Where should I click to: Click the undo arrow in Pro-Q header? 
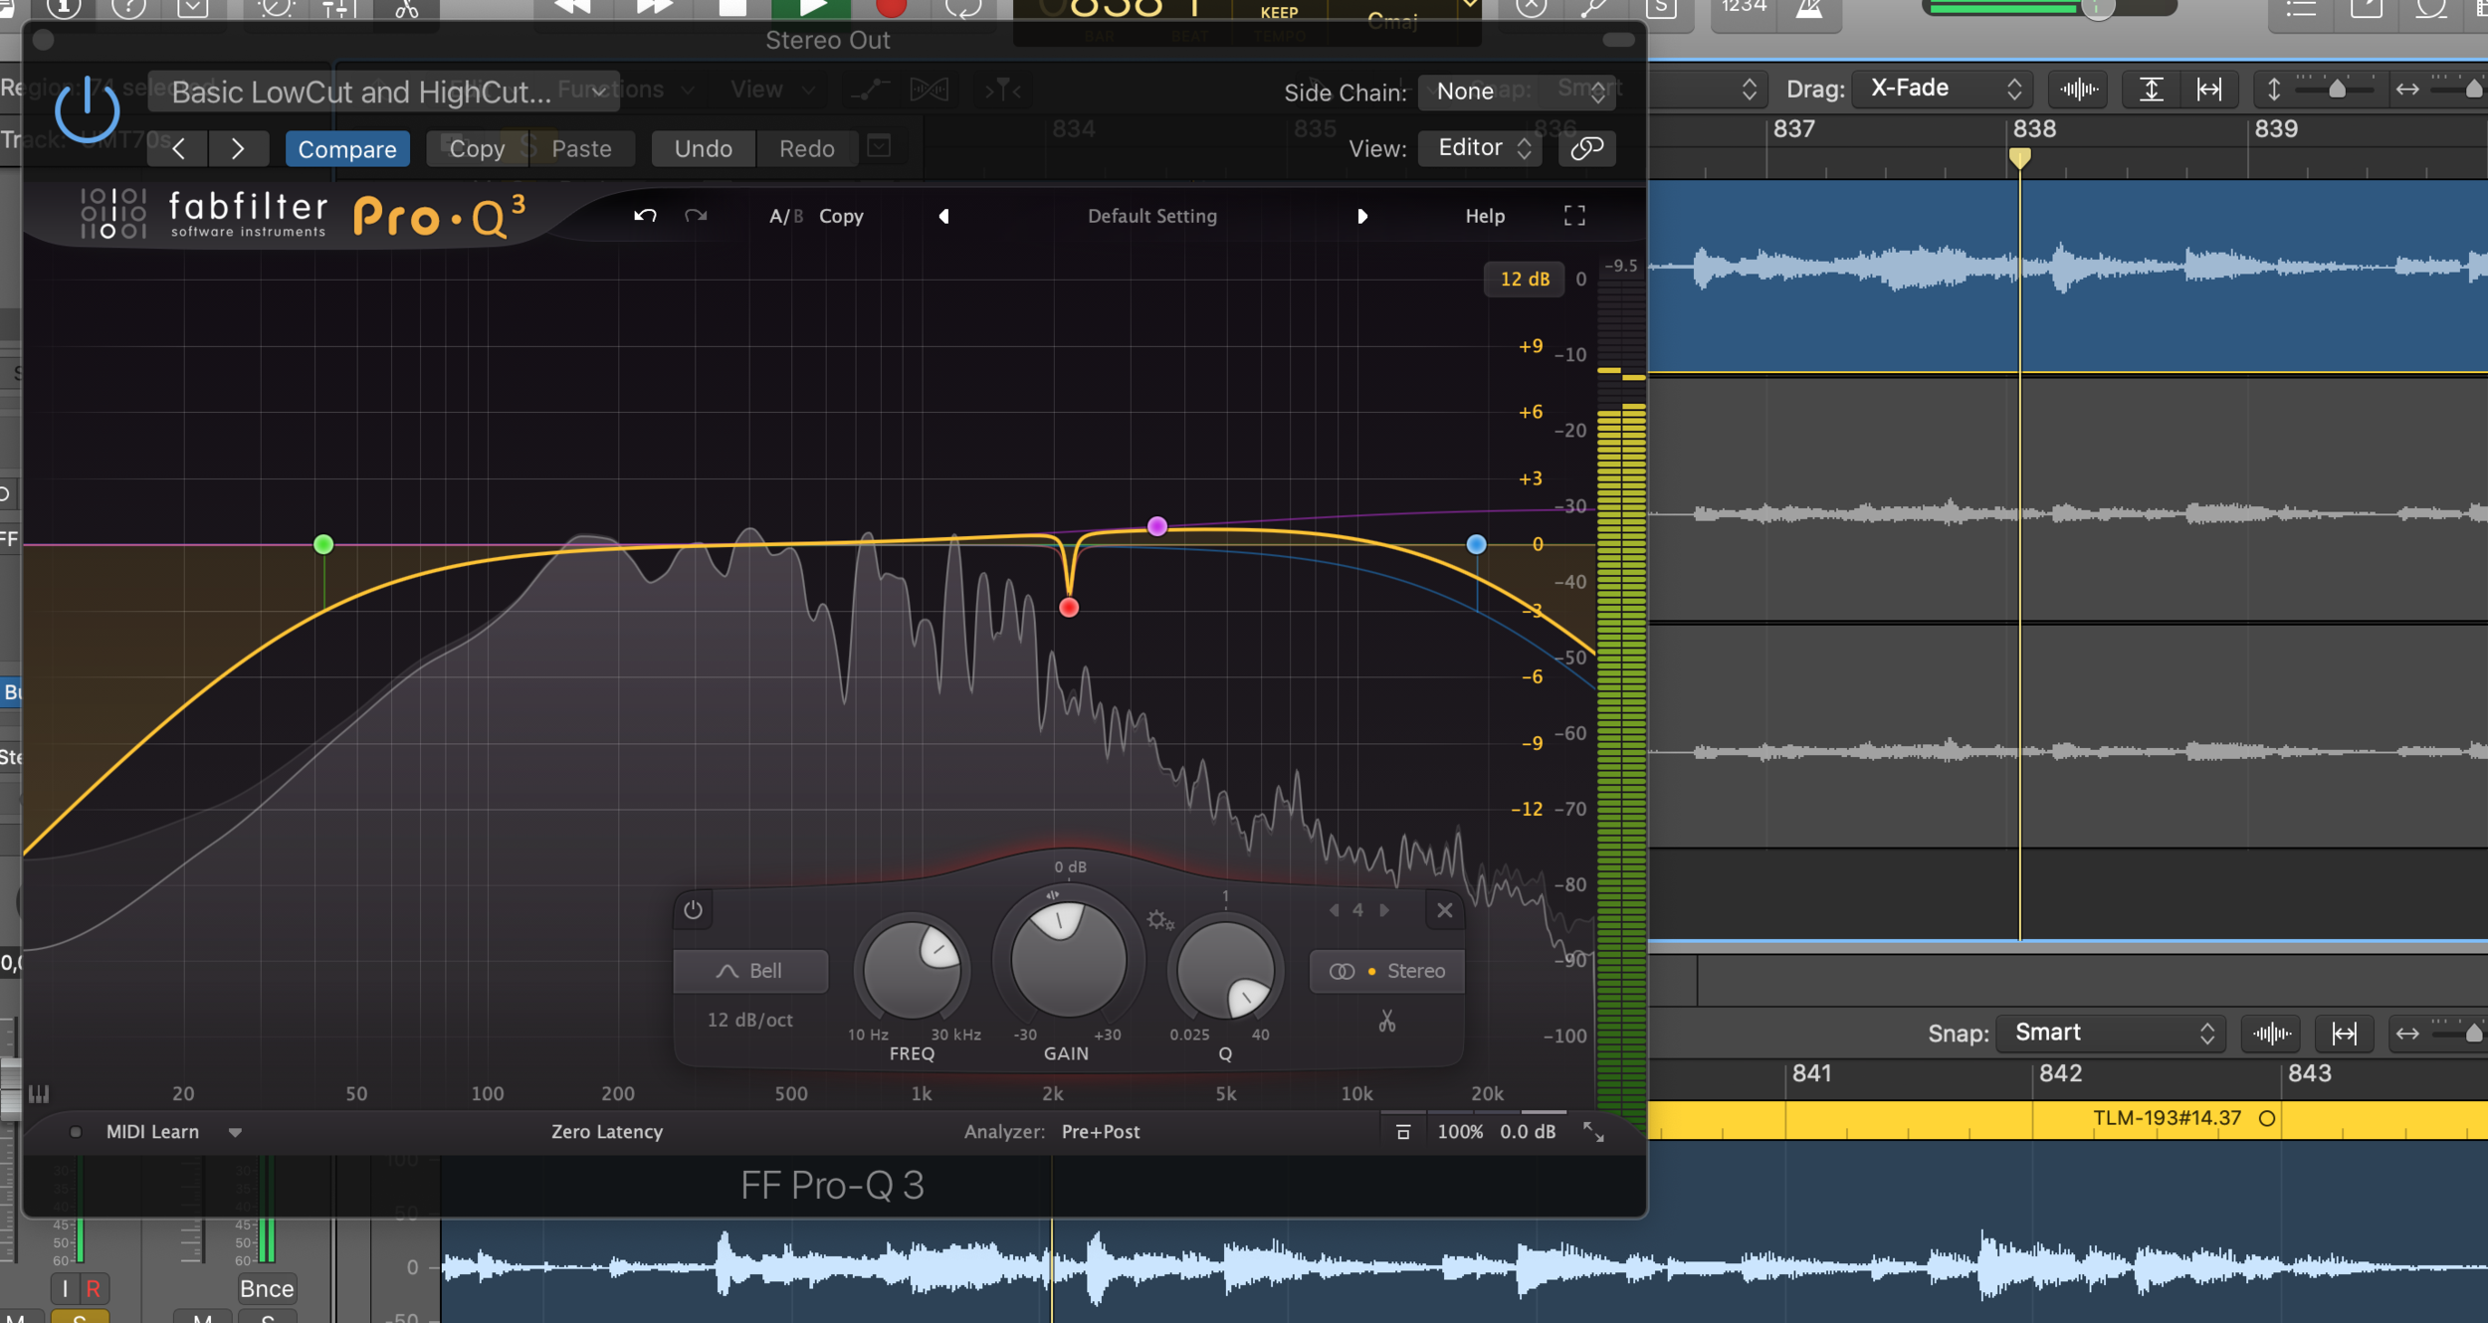click(645, 215)
